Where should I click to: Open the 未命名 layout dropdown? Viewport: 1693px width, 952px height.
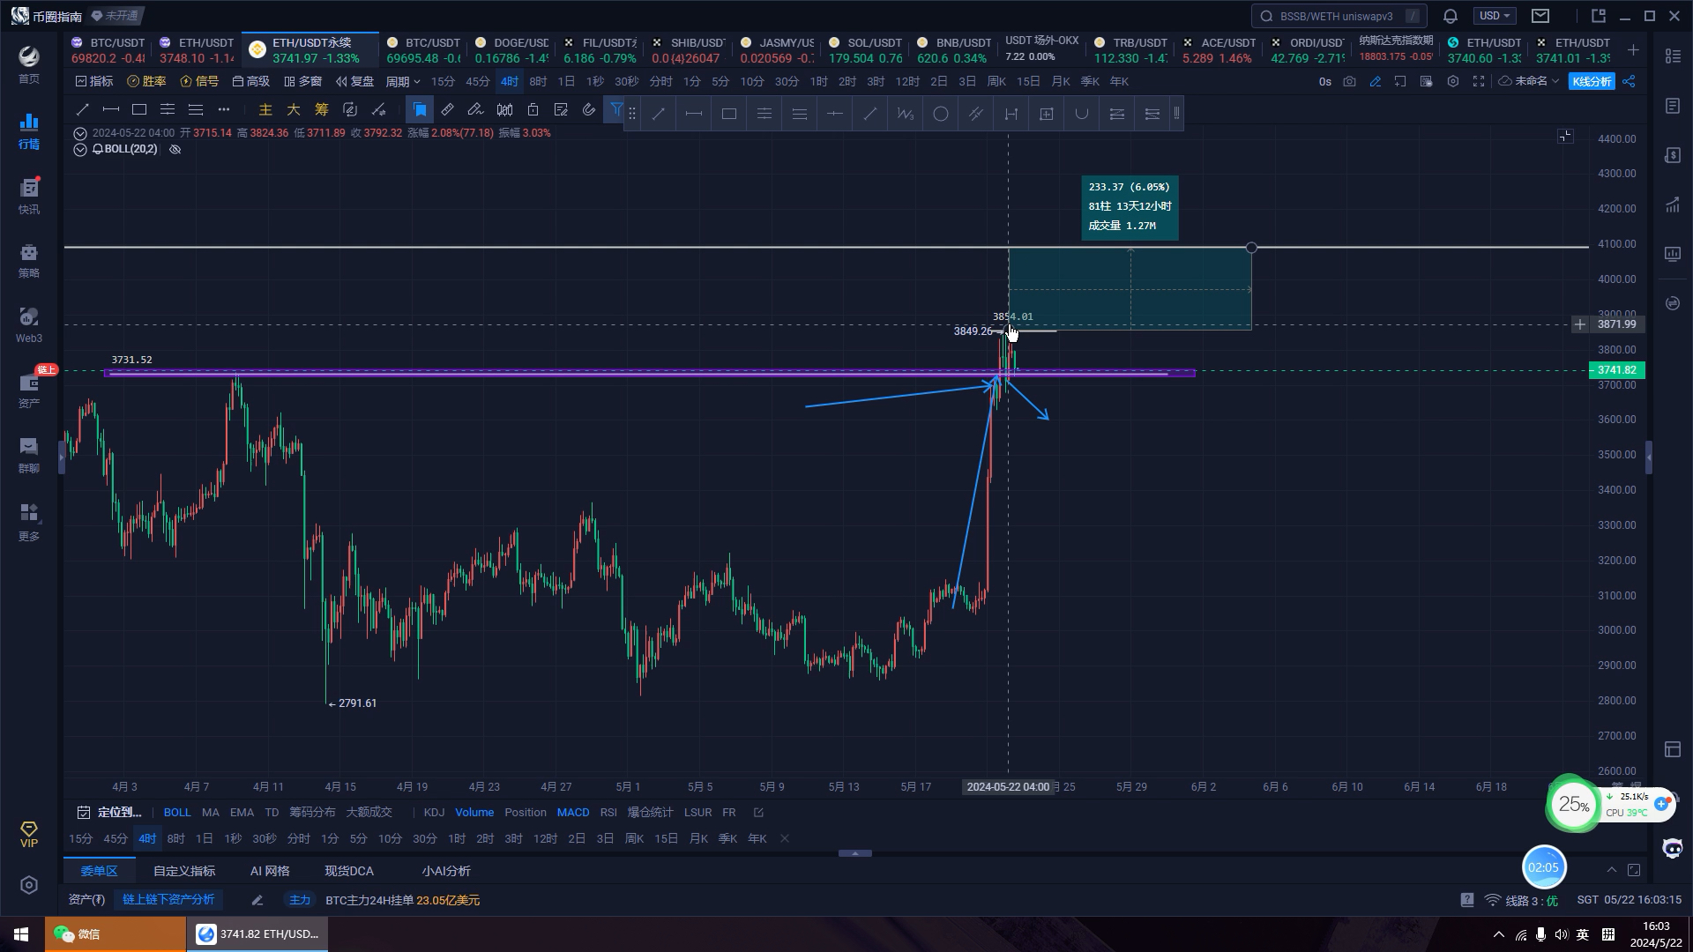(1530, 81)
